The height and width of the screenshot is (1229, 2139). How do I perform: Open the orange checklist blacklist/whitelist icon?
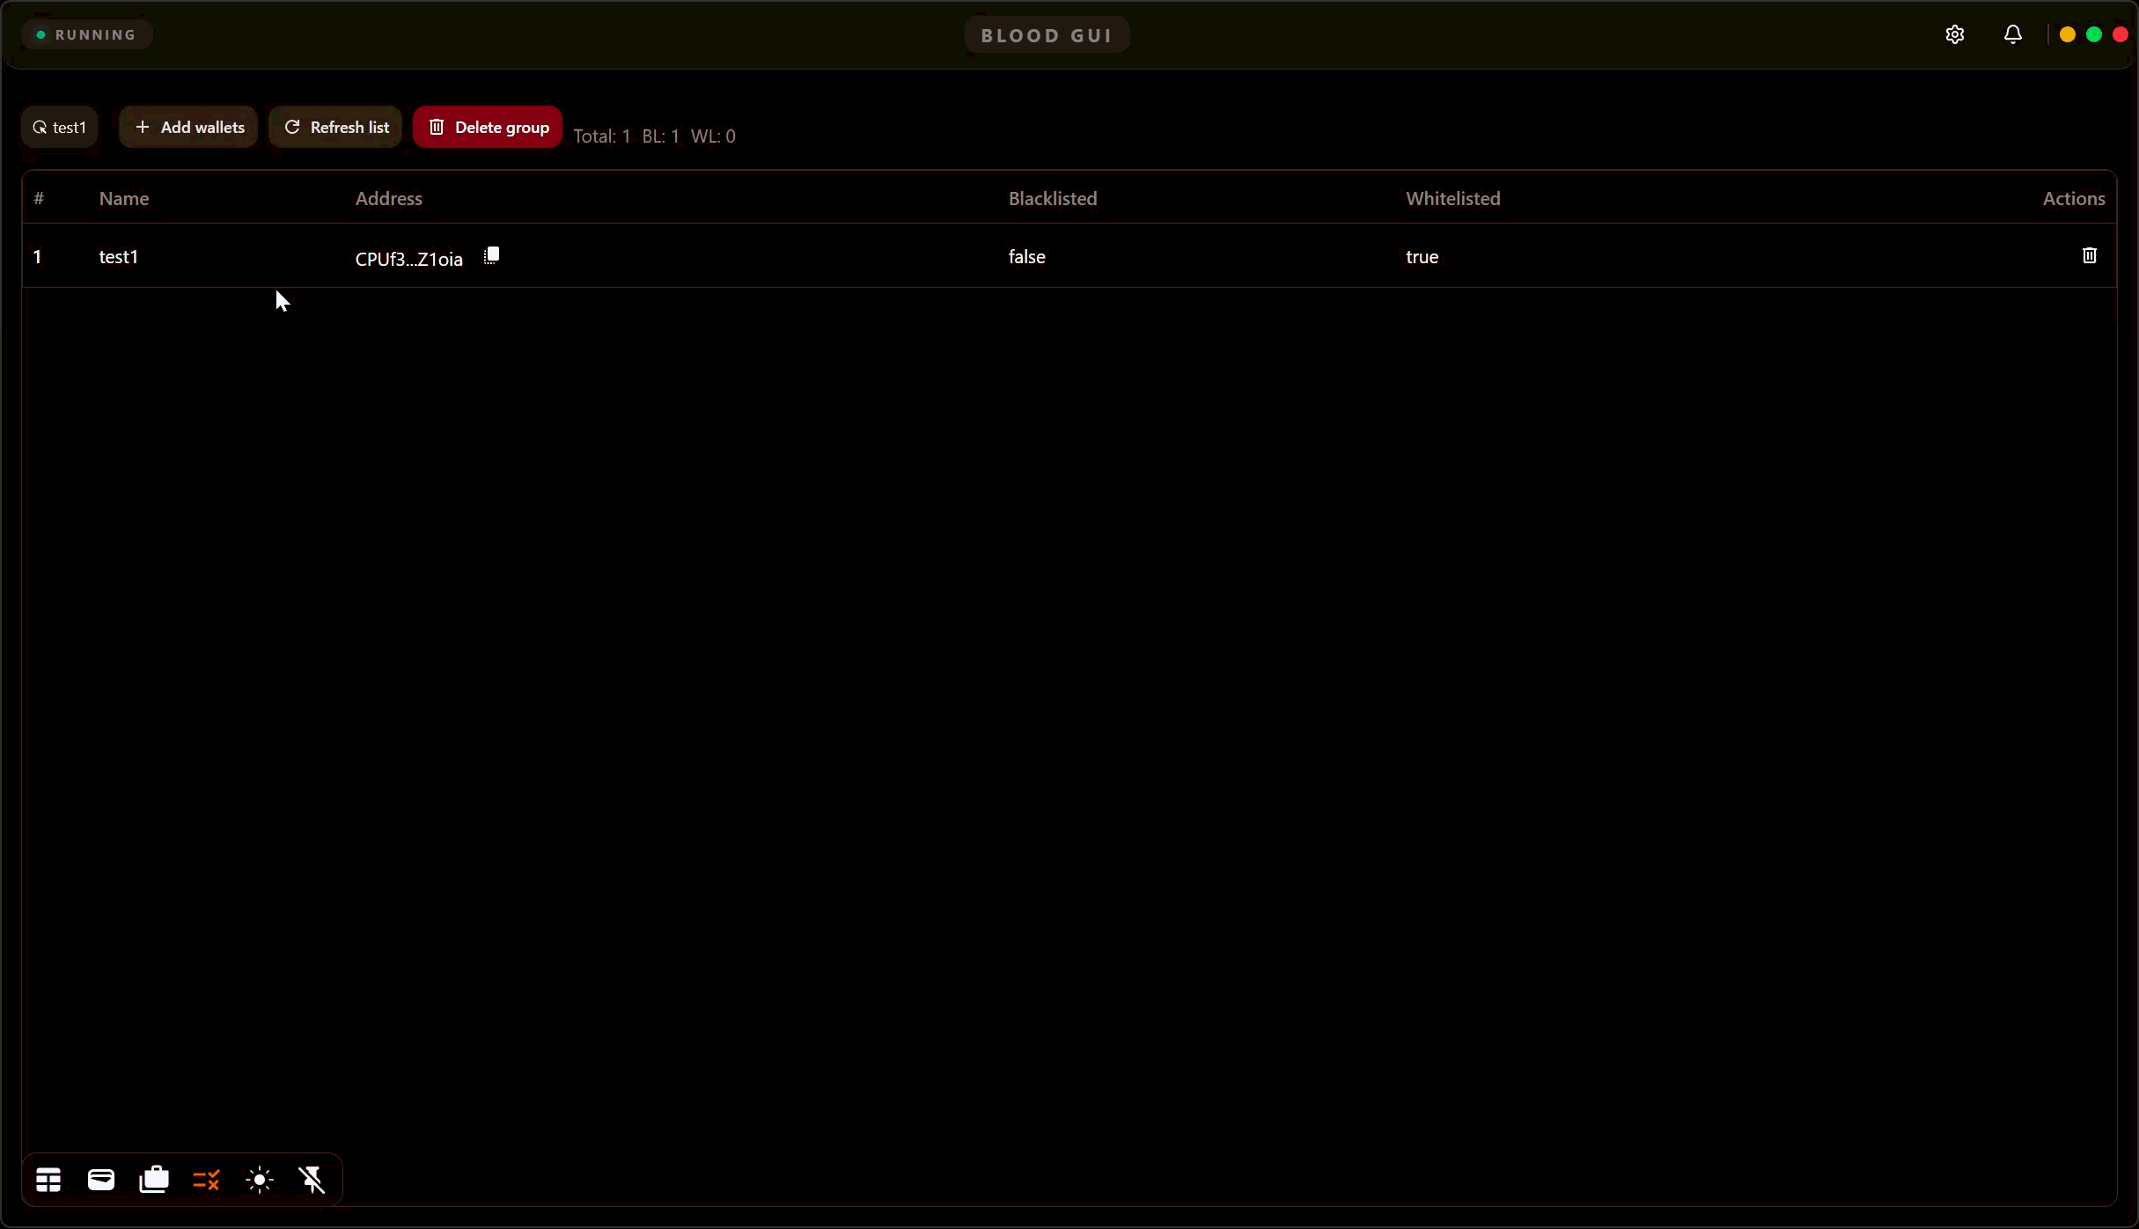207,1180
